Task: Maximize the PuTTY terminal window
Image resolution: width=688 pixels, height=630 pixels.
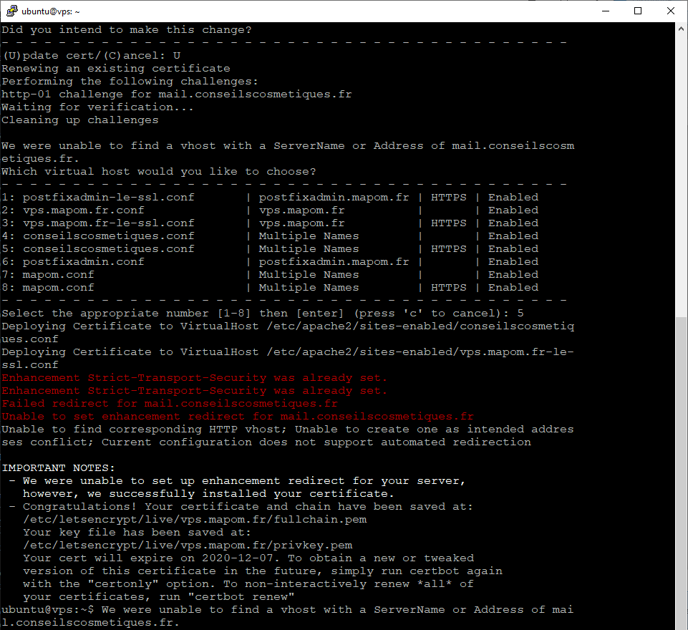Action: point(638,11)
